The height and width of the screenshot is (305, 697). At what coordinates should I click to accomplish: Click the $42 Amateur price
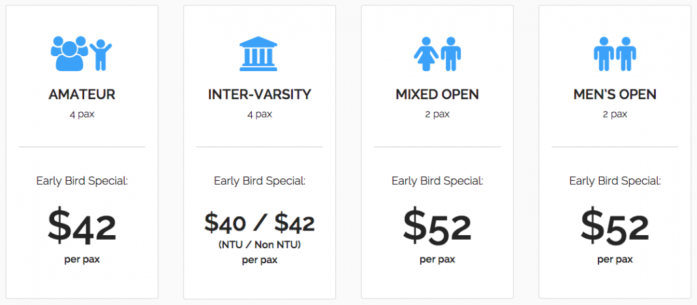[x=82, y=227]
